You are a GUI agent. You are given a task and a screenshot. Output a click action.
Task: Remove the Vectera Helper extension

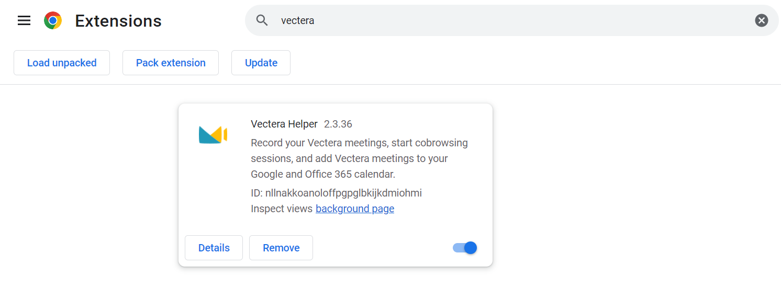pyautogui.click(x=281, y=248)
